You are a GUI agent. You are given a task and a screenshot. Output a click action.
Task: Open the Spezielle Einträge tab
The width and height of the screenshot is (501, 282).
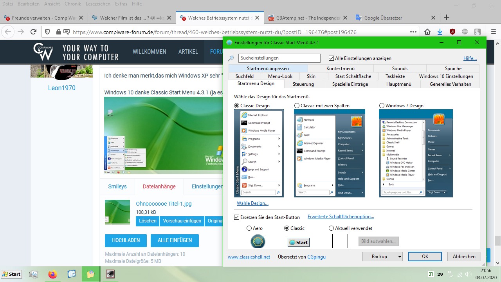click(350, 84)
